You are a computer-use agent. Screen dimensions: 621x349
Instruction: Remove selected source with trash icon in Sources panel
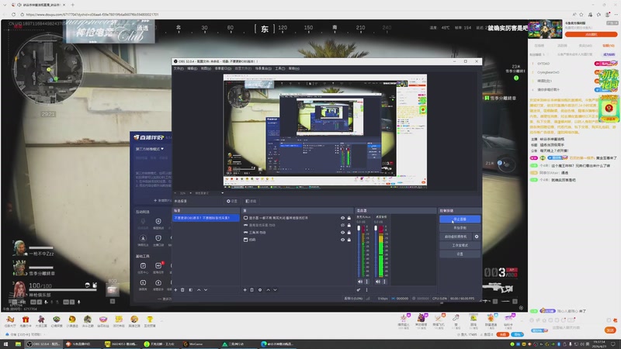pyautogui.click(x=252, y=290)
